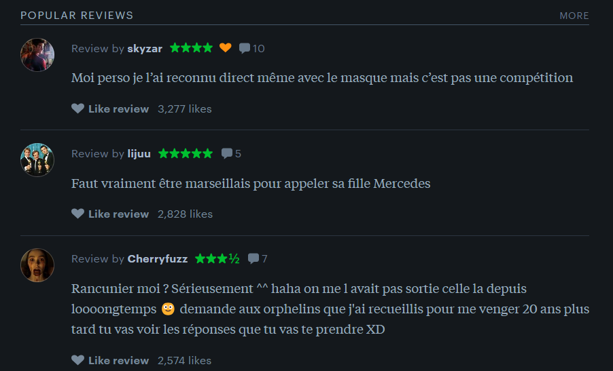Click the five-star rating by lijuu
The width and height of the screenshot is (613, 371).
(186, 153)
